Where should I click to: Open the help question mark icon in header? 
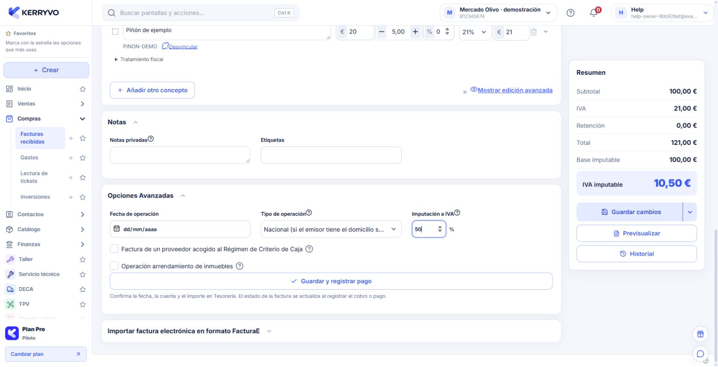(571, 13)
